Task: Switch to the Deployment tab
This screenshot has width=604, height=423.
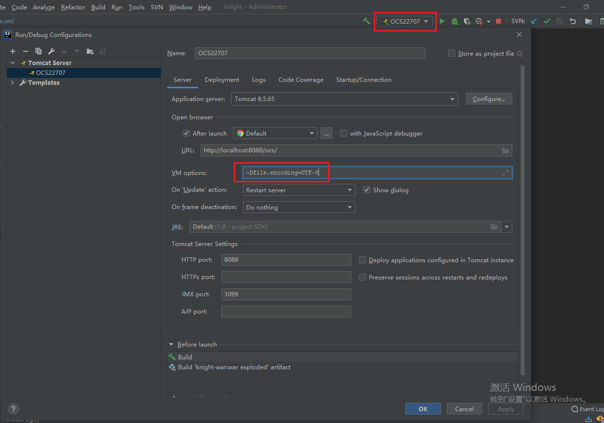Action: pyautogui.click(x=222, y=79)
